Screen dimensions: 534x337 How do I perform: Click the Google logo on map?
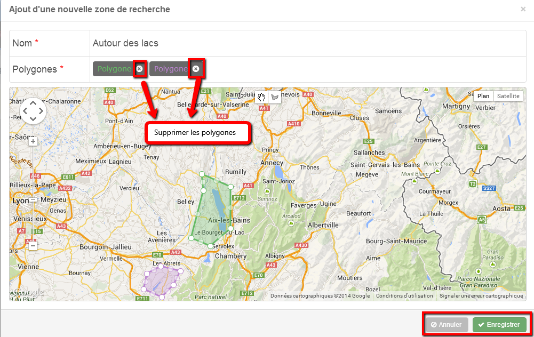[x=29, y=292]
